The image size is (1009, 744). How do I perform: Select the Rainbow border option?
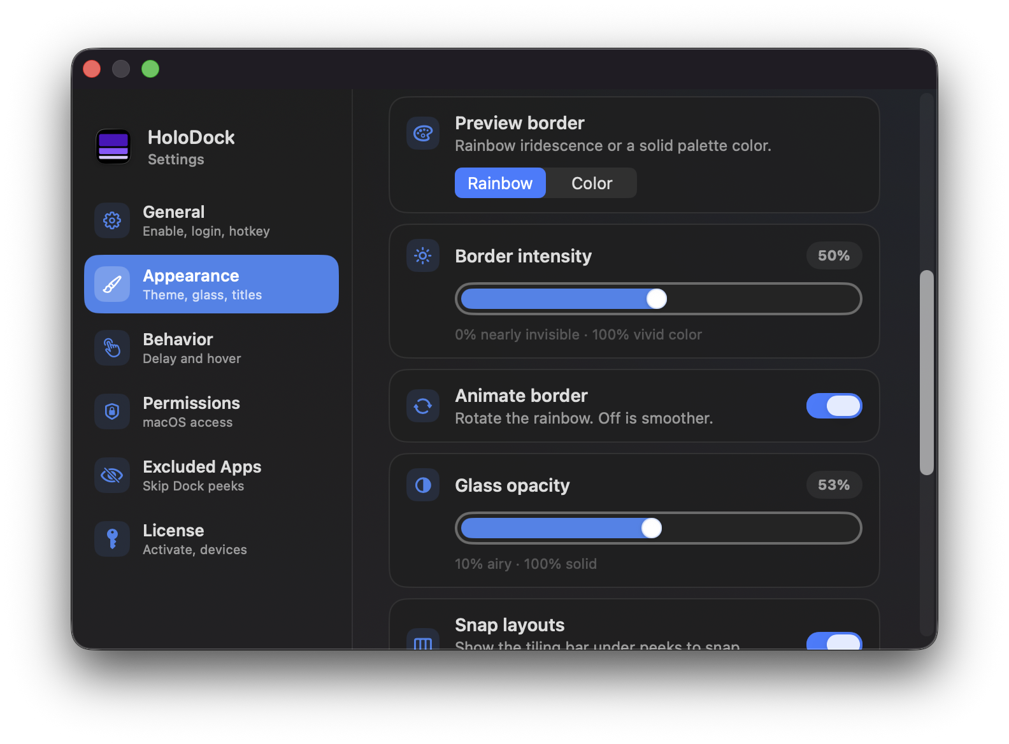[500, 183]
